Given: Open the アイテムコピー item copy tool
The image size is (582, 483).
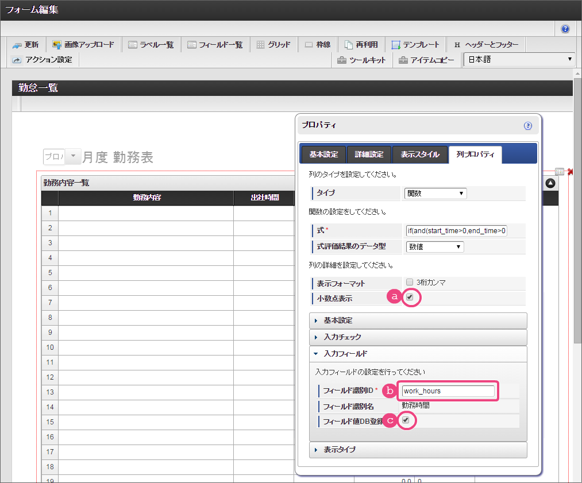Looking at the screenshot, I should point(426,60).
